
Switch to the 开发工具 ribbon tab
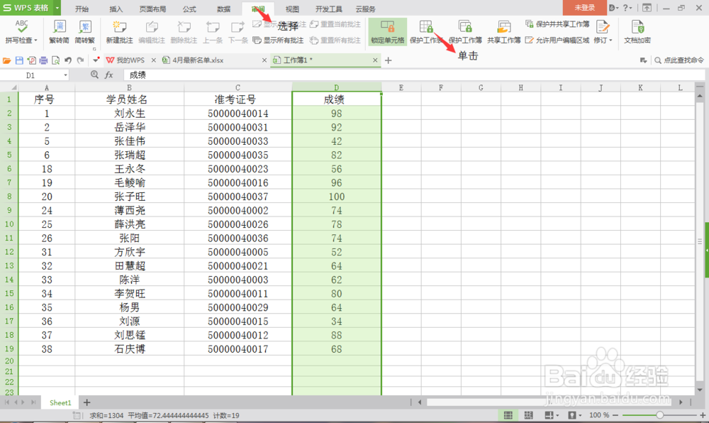point(329,9)
